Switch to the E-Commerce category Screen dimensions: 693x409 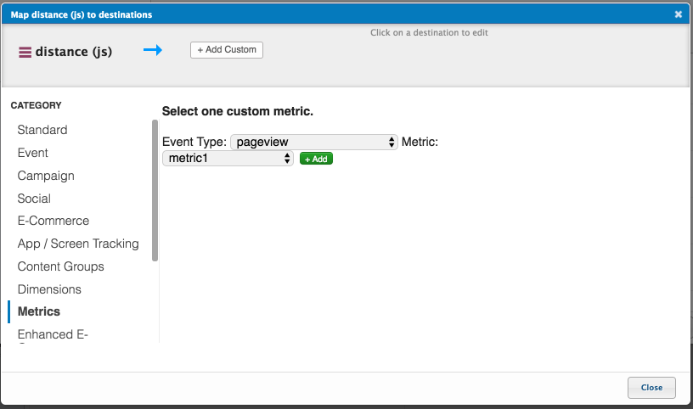coord(53,221)
